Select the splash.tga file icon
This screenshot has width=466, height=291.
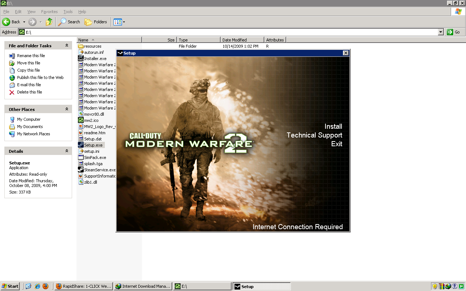coord(81,164)
